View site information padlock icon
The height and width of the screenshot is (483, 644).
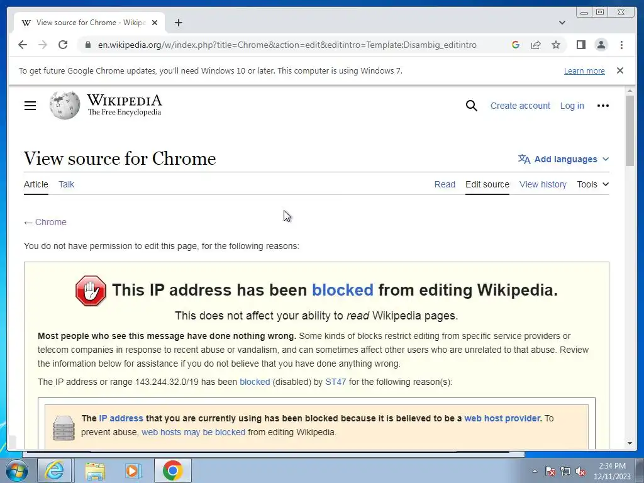tap(87, 45)
